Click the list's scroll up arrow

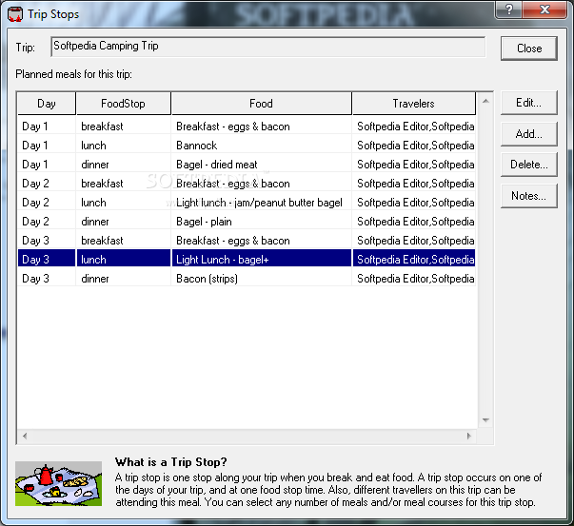[x=485, y=102]
